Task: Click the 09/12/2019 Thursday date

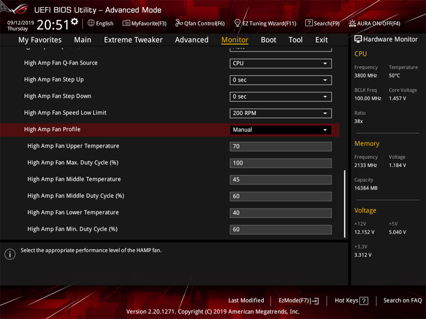Action: point(20,25)
